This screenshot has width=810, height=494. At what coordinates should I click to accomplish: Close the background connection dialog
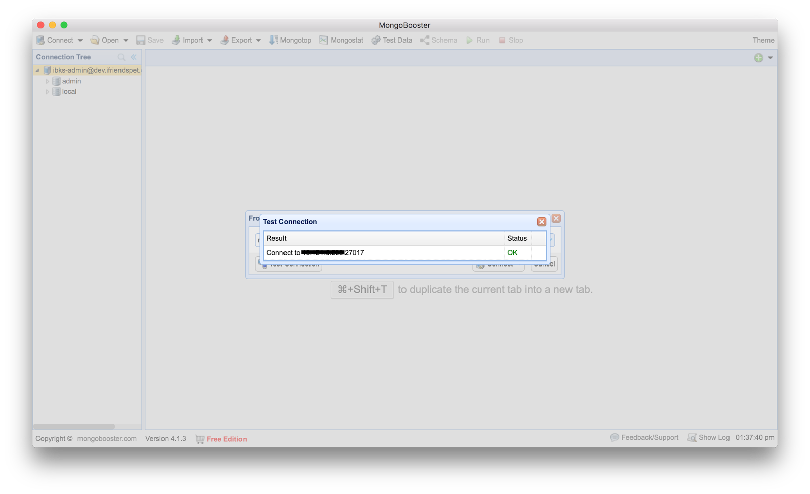pos(556,218)
